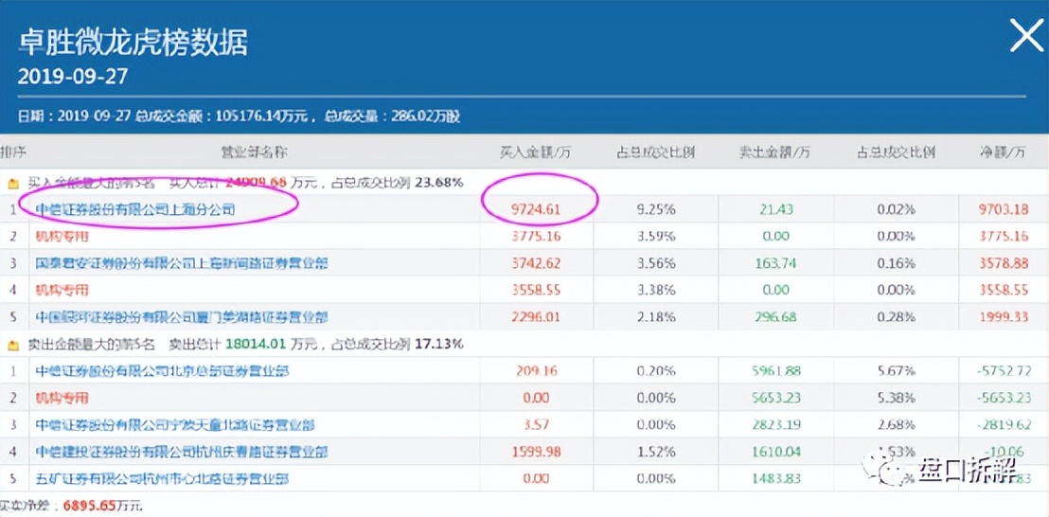Click the folder icon beside 卖出金额最大的前5名

[x=12, y=345]
